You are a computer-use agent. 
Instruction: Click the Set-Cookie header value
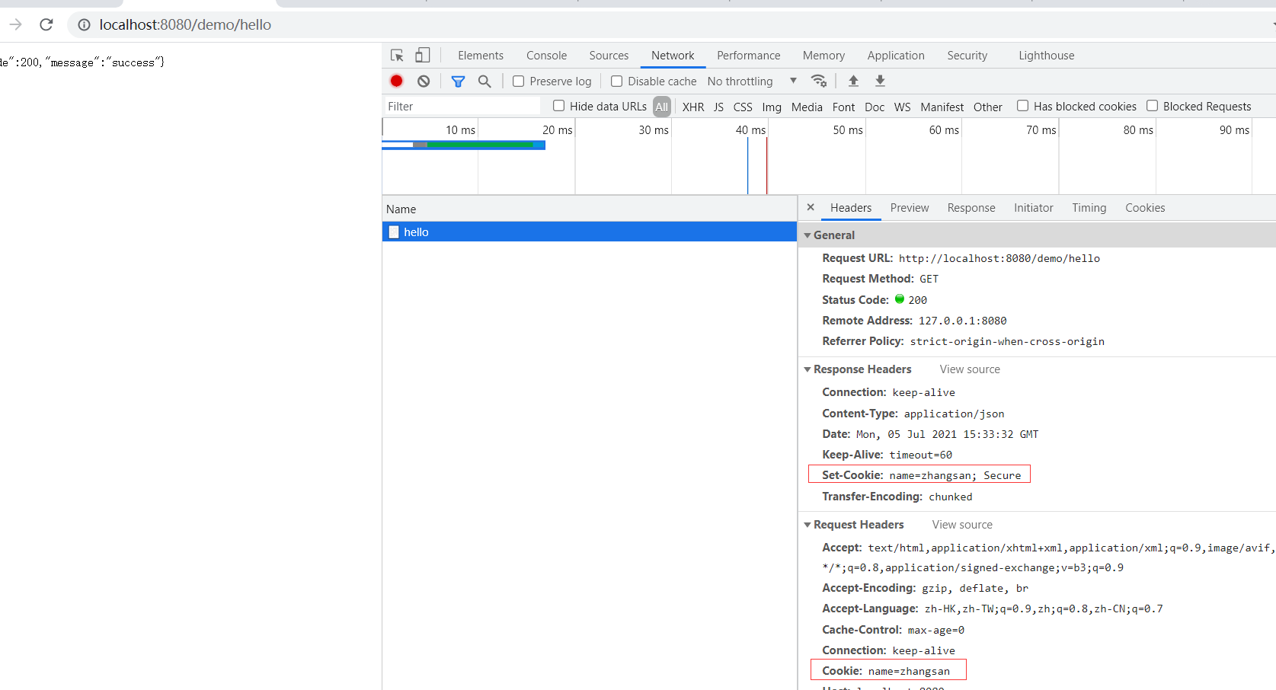(955, 475)
